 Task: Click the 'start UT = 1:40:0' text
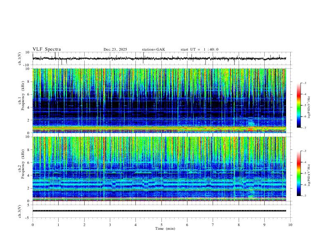click(x=199, y=49)
